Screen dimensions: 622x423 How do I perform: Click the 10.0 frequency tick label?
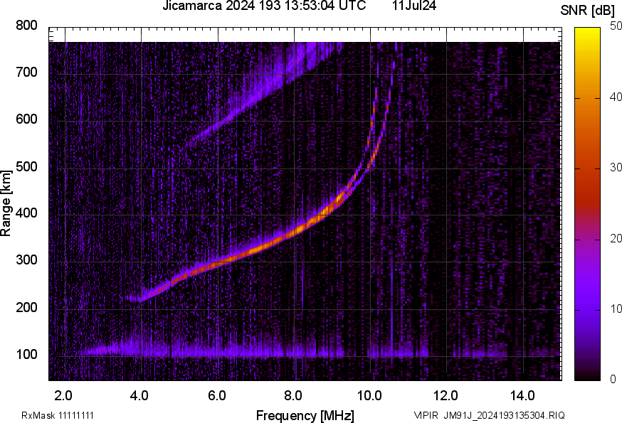click(369, 396)
